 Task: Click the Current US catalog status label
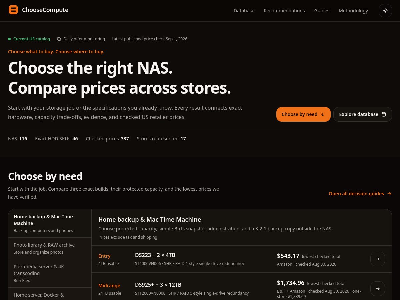coord(32,39)
